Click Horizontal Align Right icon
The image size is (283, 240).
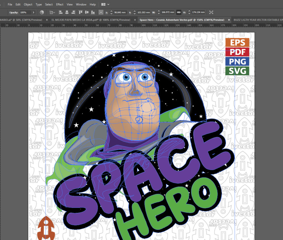[x=73, y=12]
